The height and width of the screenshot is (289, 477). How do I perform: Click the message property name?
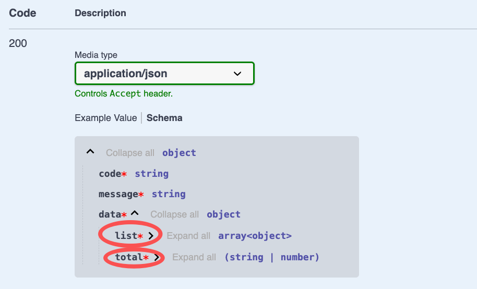tap(118, 194)
